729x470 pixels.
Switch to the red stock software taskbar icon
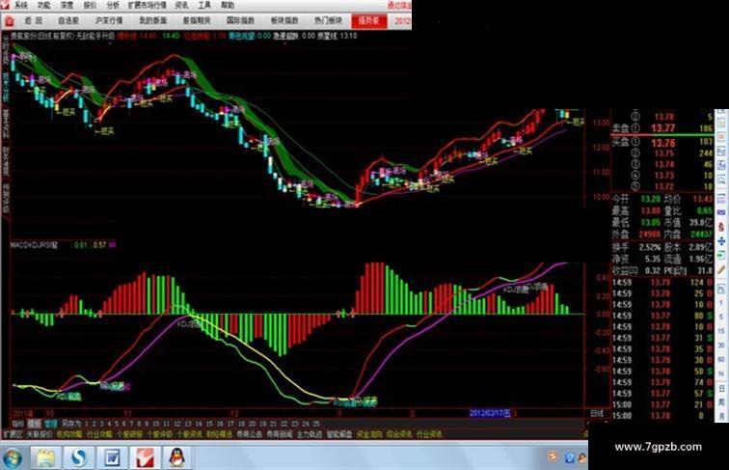pyautogui.click(x=145, y=457)
